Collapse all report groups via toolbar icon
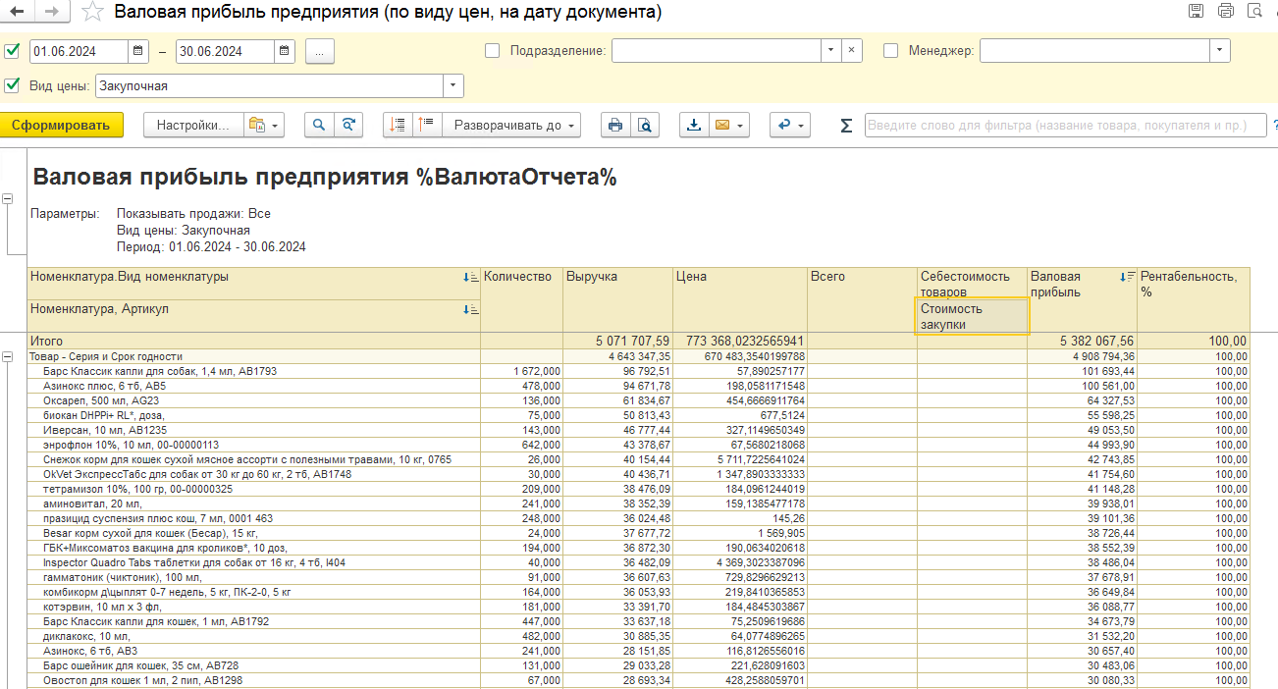The height and width of the screenshot is (689, 1278). click(x=398, y=126)
